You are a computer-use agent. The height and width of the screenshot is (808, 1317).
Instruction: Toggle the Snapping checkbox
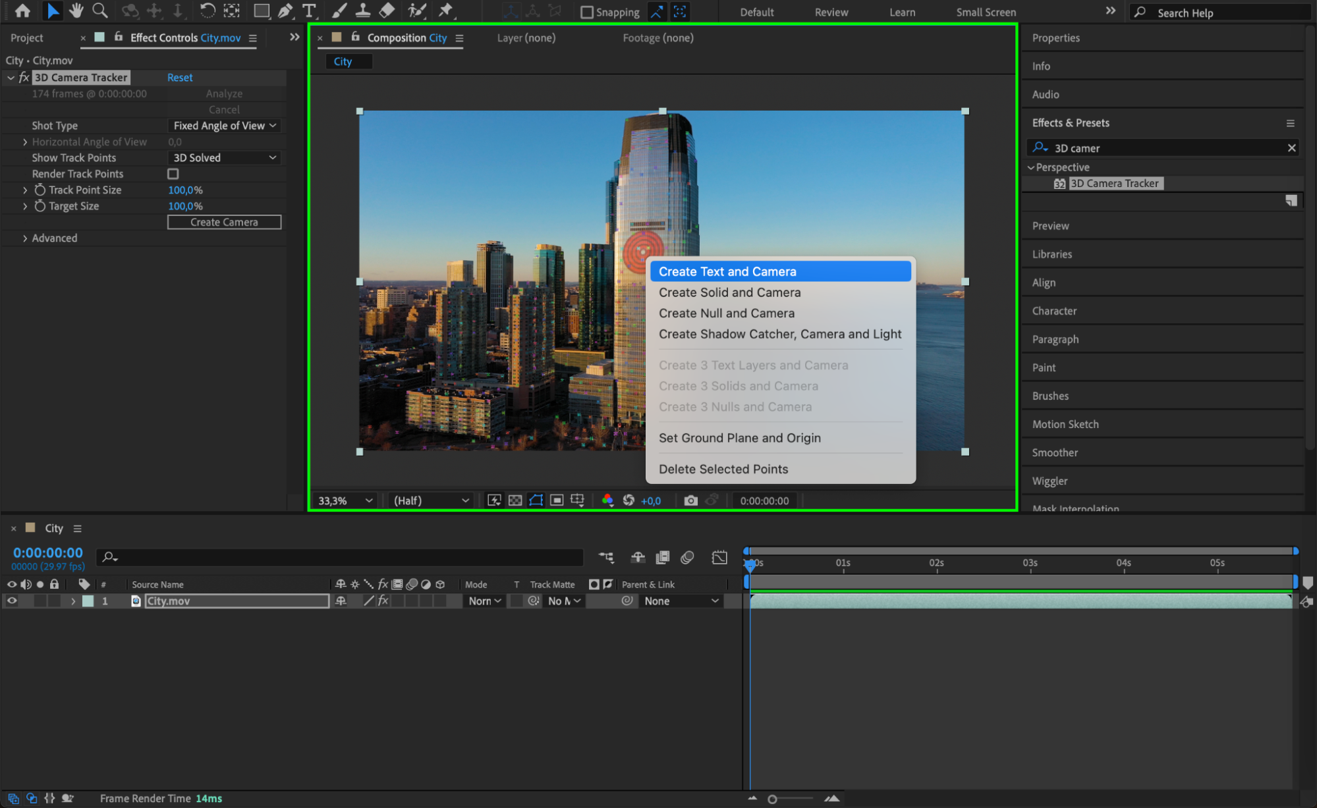[586, 12]
